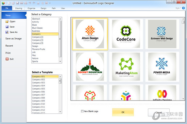187x124 pixels.
Task: Select the Flowers-Fruits category
Action: click(45, 49)
